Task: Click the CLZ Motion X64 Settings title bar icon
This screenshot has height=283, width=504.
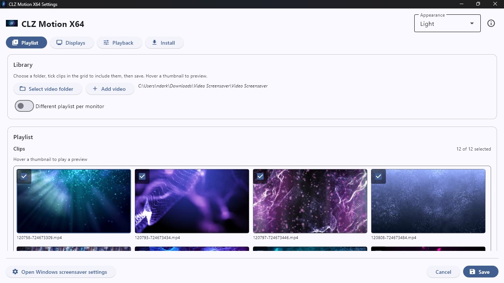Action: [4, 4]
